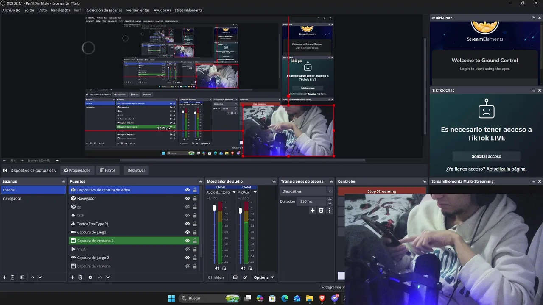The height and width of the screenshot is (305, 543).
Task: Add a new source with the plus icon in Fuentes
Action: point(72,277)
